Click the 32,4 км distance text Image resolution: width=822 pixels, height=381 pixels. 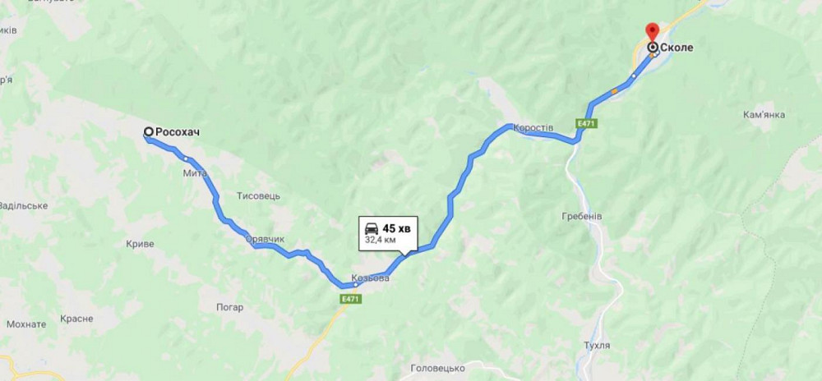[380, 241]
